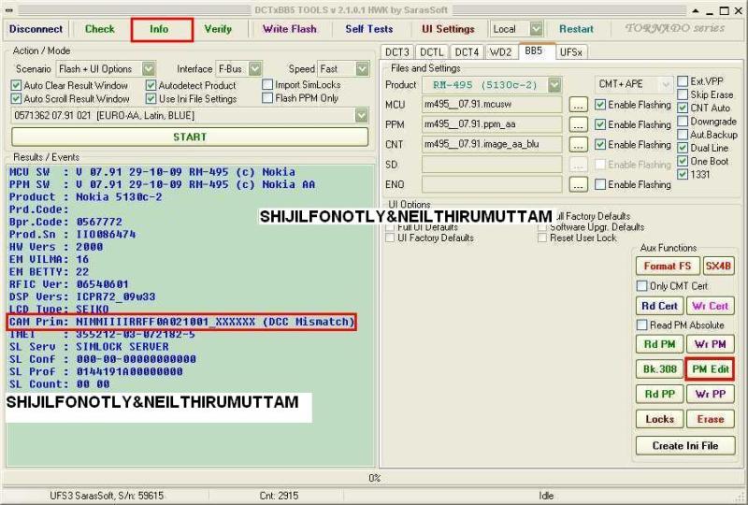
Task: Check UI Factory Defaults
Action: [390, 238]
